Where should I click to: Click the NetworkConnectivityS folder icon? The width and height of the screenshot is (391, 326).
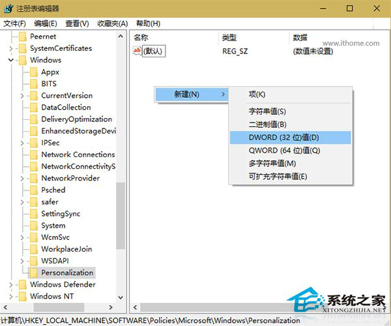[34, 166]
